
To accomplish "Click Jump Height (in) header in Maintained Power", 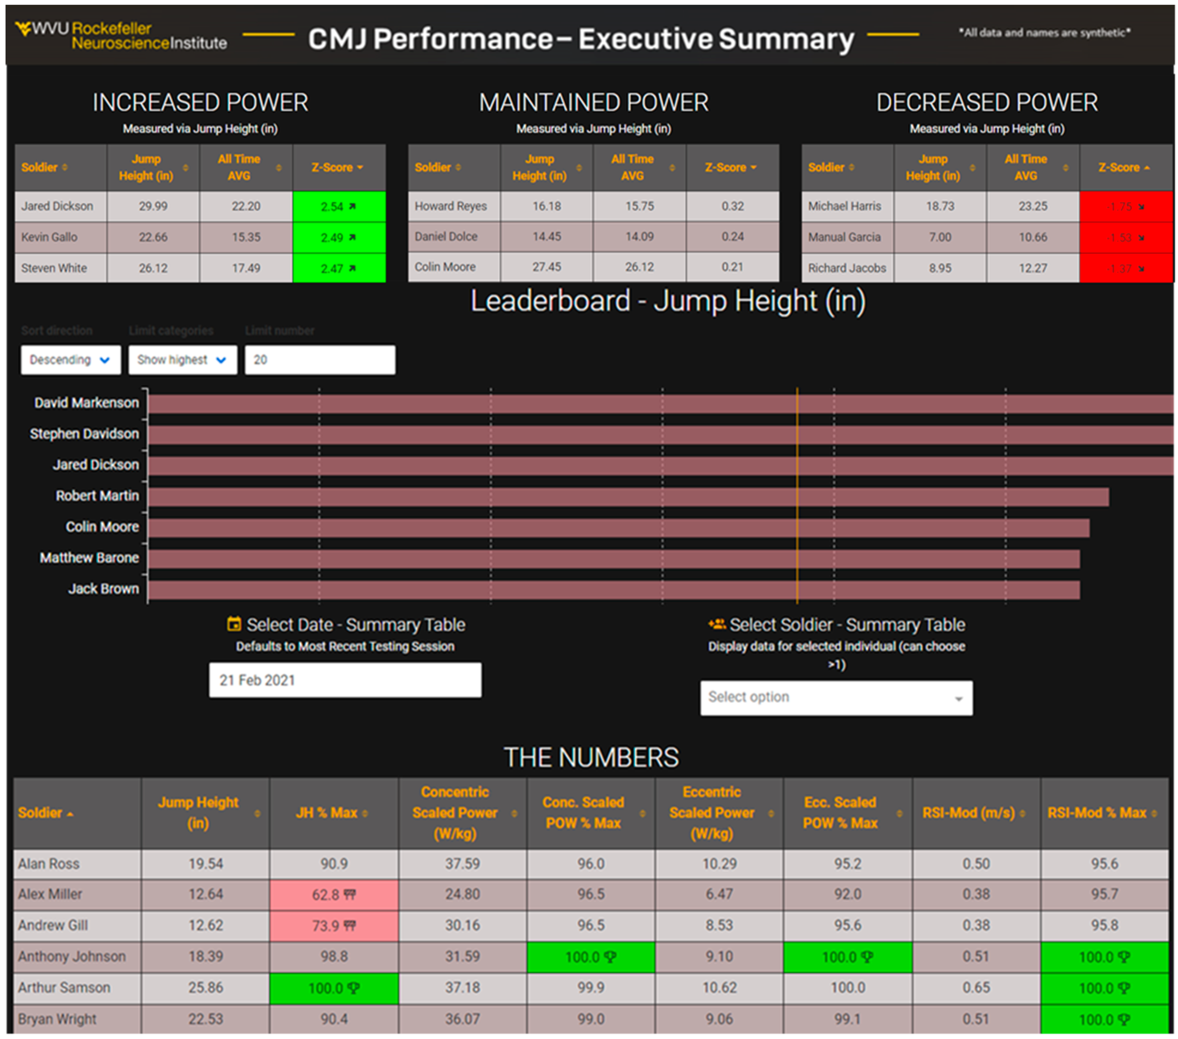I will 540,168.
